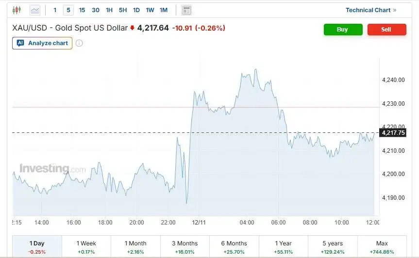This screenshot has width=419, height=258.
Task: Click the Investing.com watermark logo
Action: (52, 169)
